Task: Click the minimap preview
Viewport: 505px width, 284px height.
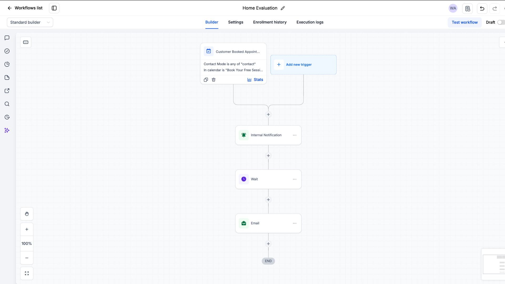Action: pos(494,264)
